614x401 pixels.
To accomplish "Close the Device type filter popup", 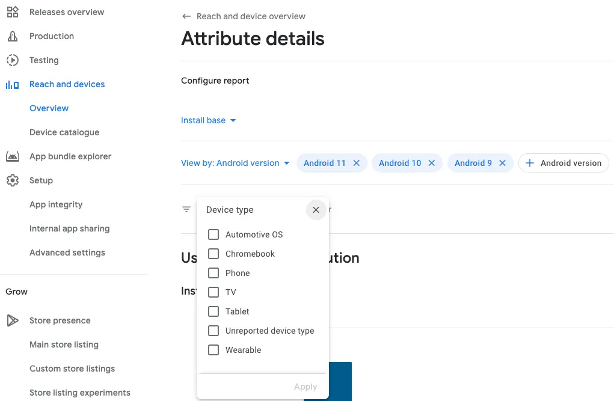I will pos(316,210).
